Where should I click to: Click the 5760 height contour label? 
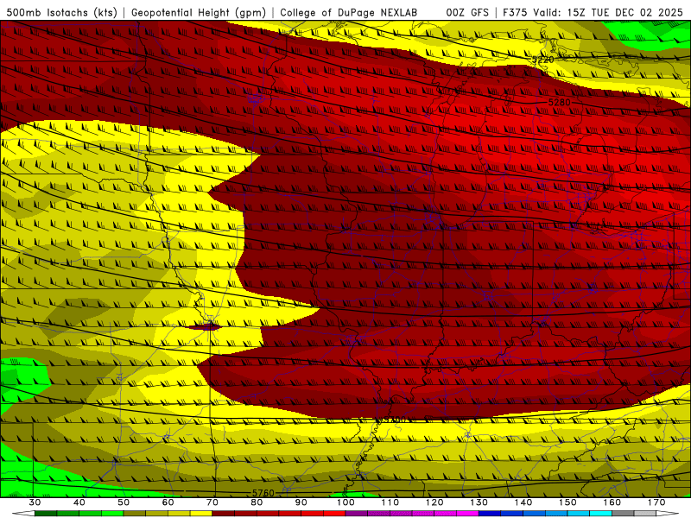[x=263, y=493]
